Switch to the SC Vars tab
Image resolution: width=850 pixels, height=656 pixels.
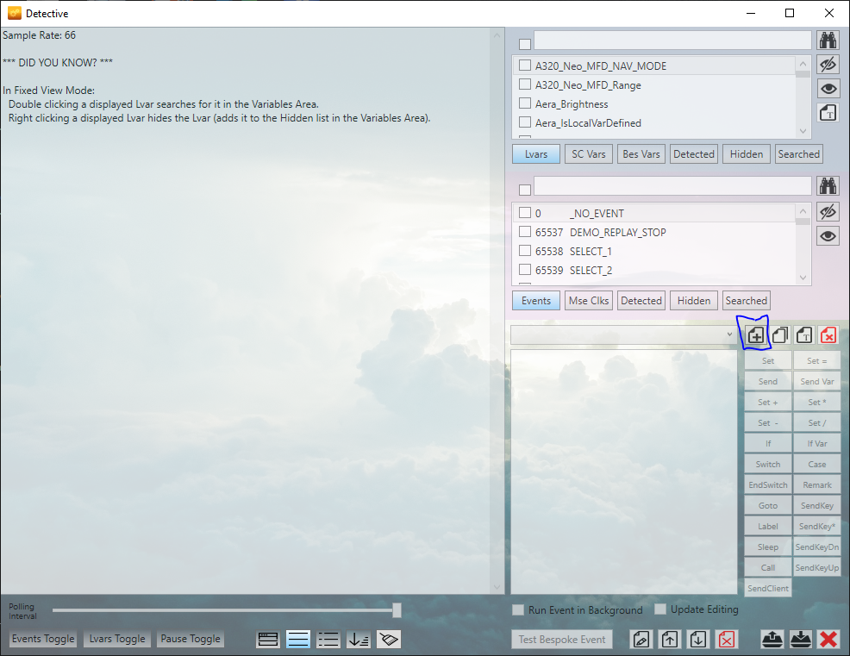[x=589, y=154]
